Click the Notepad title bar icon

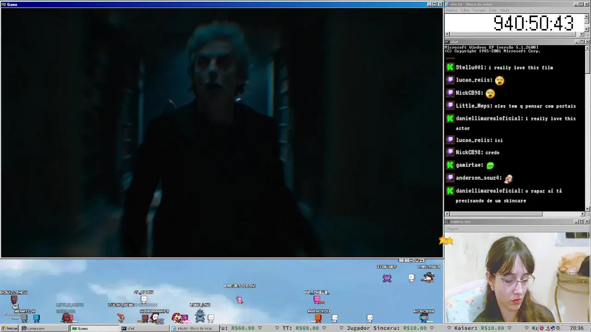tap(447, 4)
